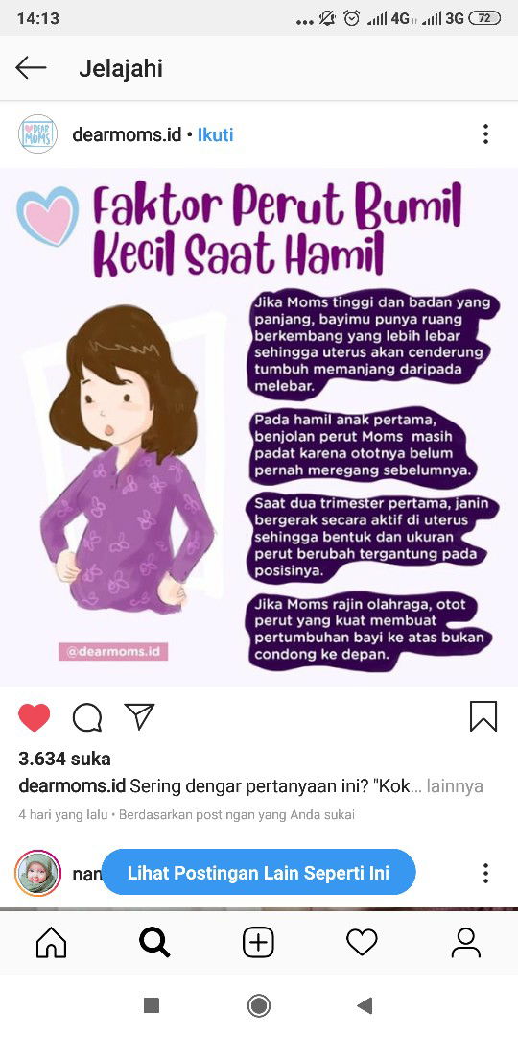Open the profile tab person icon
The width and height of the screenshot is (518, 1037).
coord(466,943)
